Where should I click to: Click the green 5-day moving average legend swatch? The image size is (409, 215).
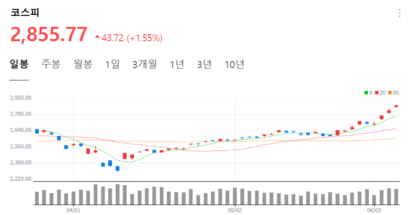[x=366, y=93]
